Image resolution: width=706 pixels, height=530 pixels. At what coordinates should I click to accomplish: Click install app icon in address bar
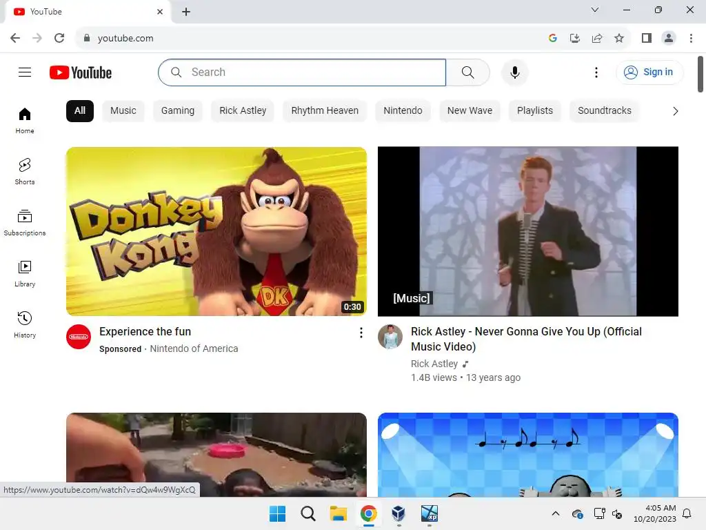point(575,38)
